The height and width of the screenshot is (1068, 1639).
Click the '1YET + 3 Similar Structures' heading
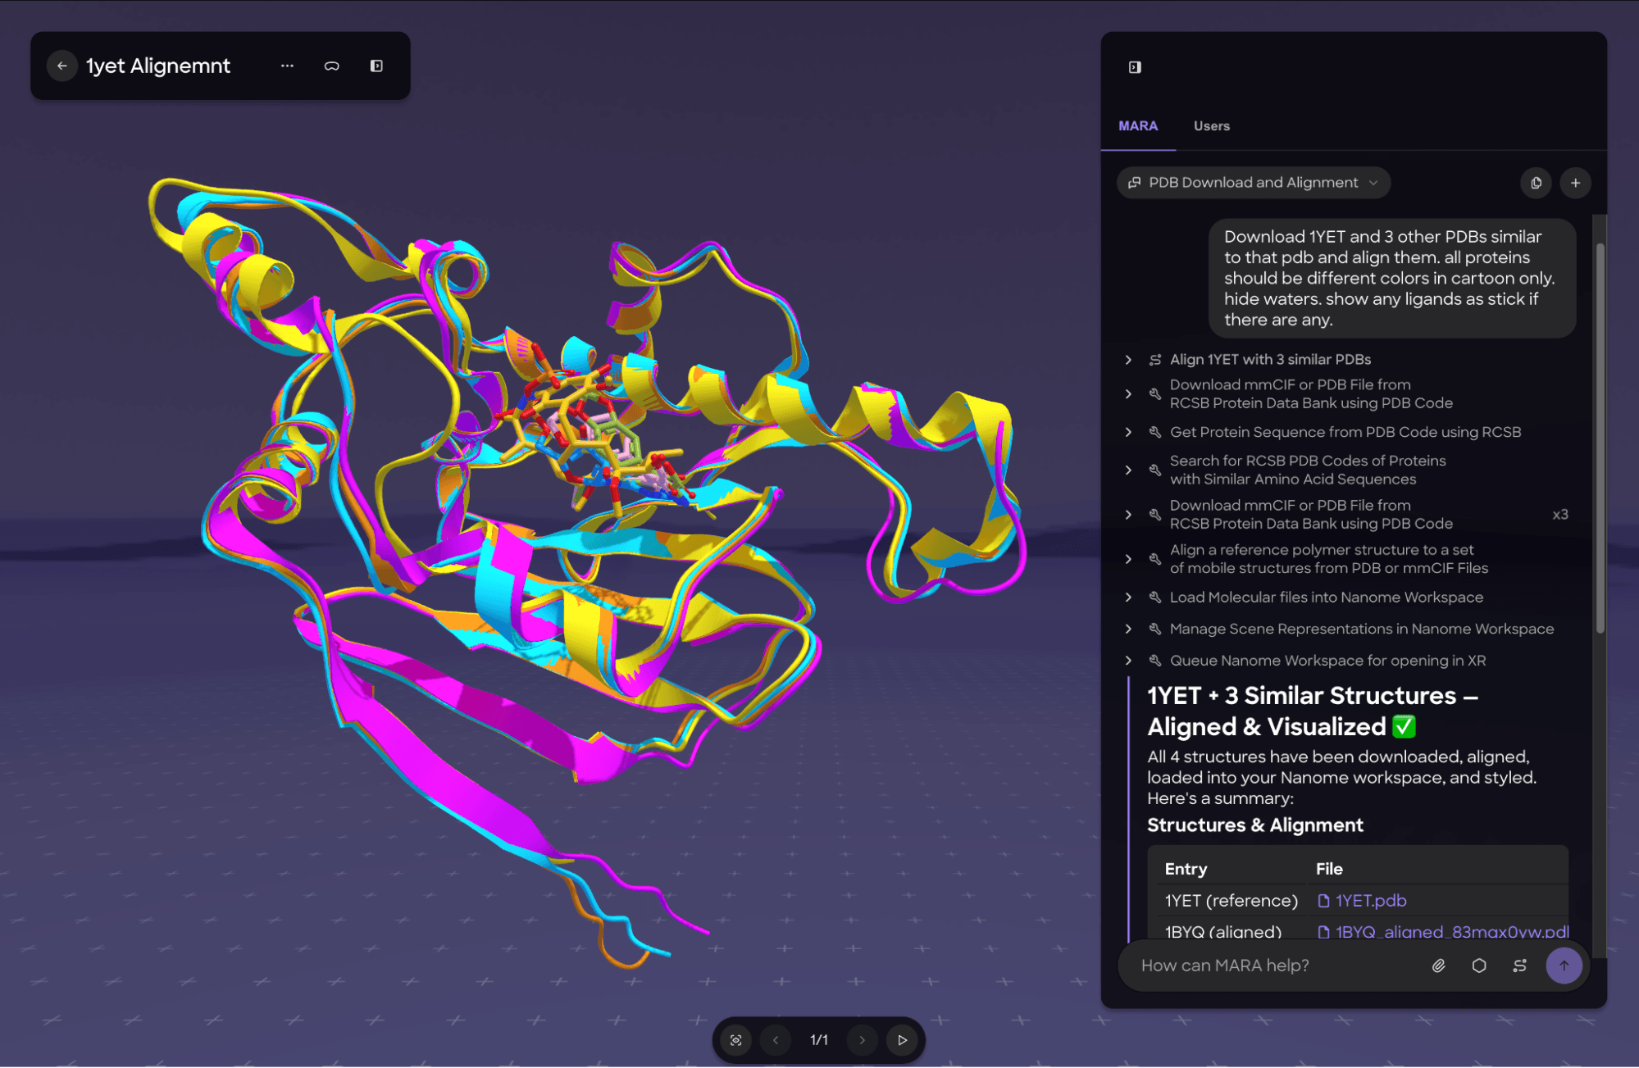[x=1312, y=711]
